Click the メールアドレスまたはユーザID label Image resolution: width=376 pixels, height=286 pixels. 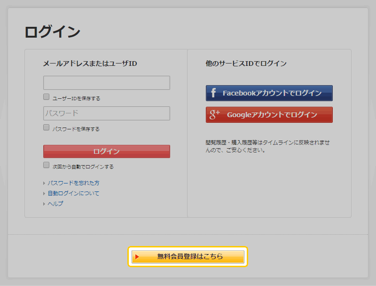[90, 64]
